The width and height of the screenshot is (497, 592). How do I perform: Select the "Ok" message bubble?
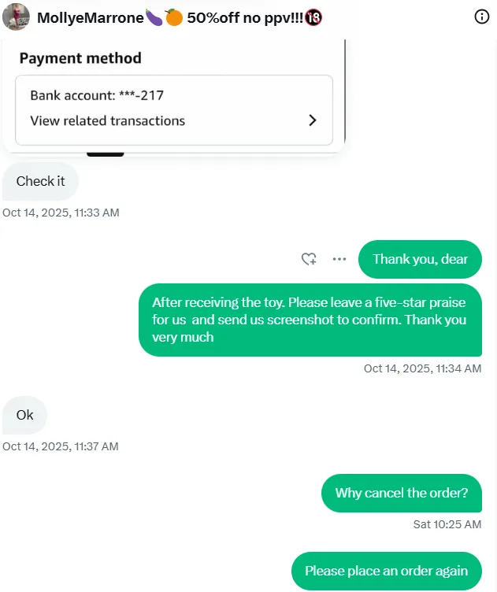click(24, 415)
